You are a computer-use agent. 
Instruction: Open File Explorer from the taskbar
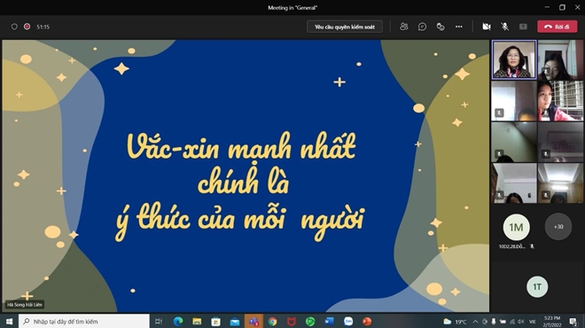[x=197, y=321]
